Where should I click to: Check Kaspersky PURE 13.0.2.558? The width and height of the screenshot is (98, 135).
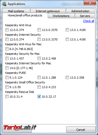tap(67, 78)
